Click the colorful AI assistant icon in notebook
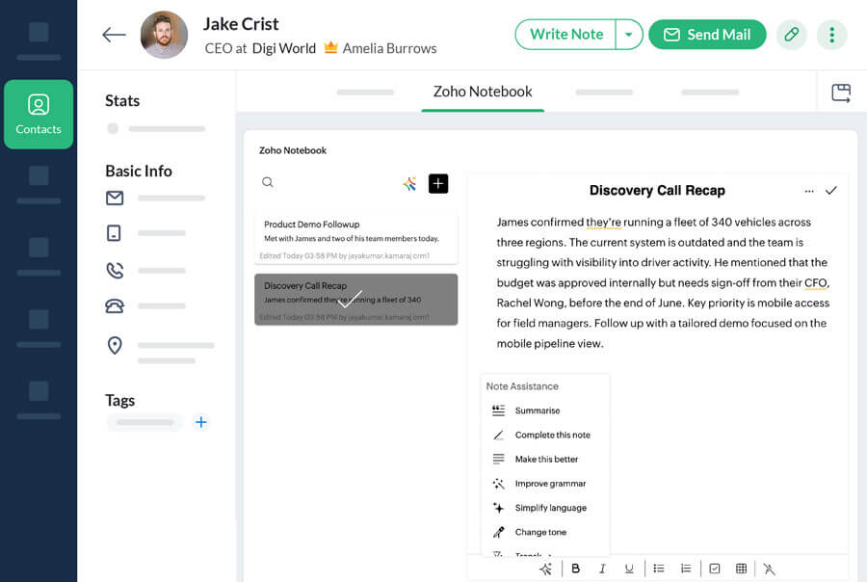The height and width of the screenshot is (582, 867). [x=409, y=184]
